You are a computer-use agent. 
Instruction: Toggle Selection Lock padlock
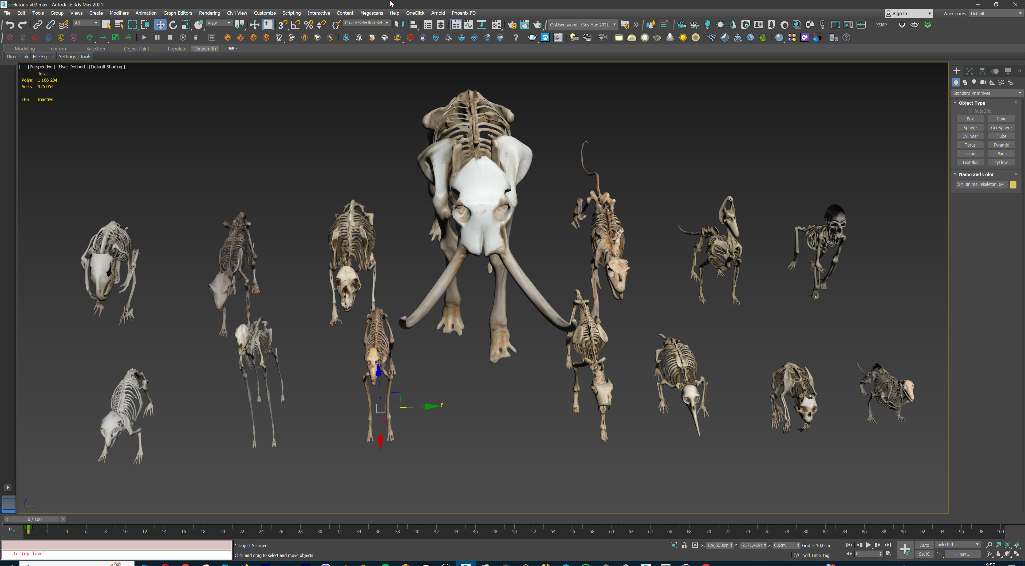tap(684, 545)
